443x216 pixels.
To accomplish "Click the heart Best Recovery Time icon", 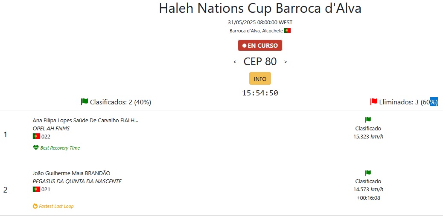I will tap(35, 148).
